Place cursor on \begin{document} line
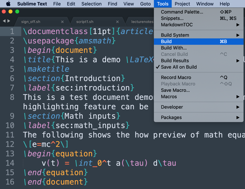 [x=60, y=50]
